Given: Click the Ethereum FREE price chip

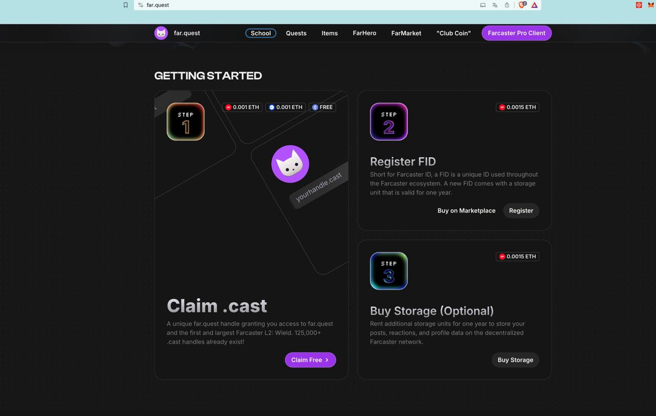Looking at the screenshot, I should click(322, 107).
